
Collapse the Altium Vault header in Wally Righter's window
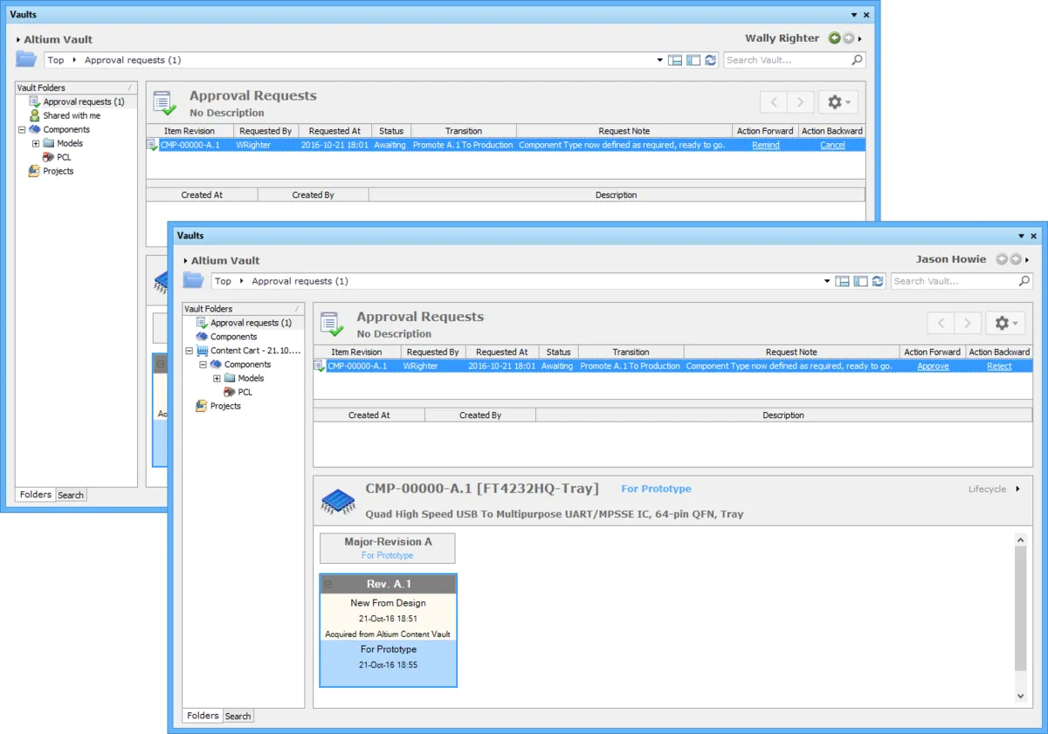tap(18, 40)
